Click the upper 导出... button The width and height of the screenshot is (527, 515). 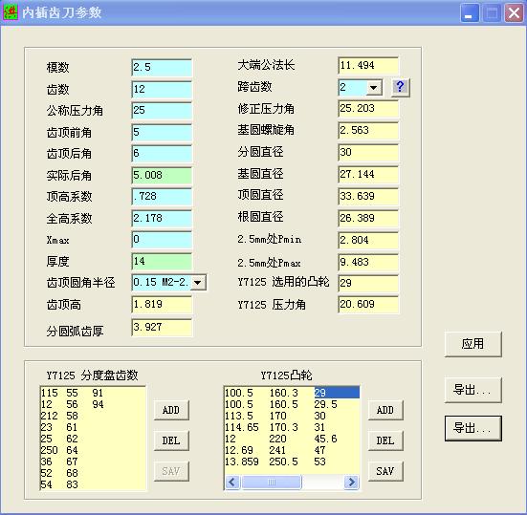click(x=472, y=390)
